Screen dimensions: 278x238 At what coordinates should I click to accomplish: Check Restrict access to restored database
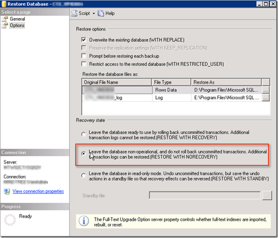coord(84,64)
